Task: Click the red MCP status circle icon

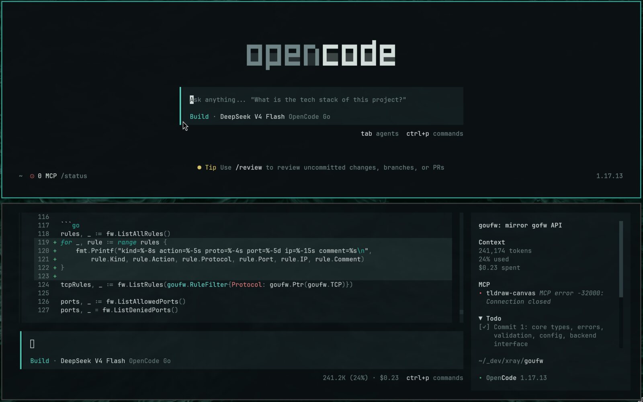Action: [32, 176]
